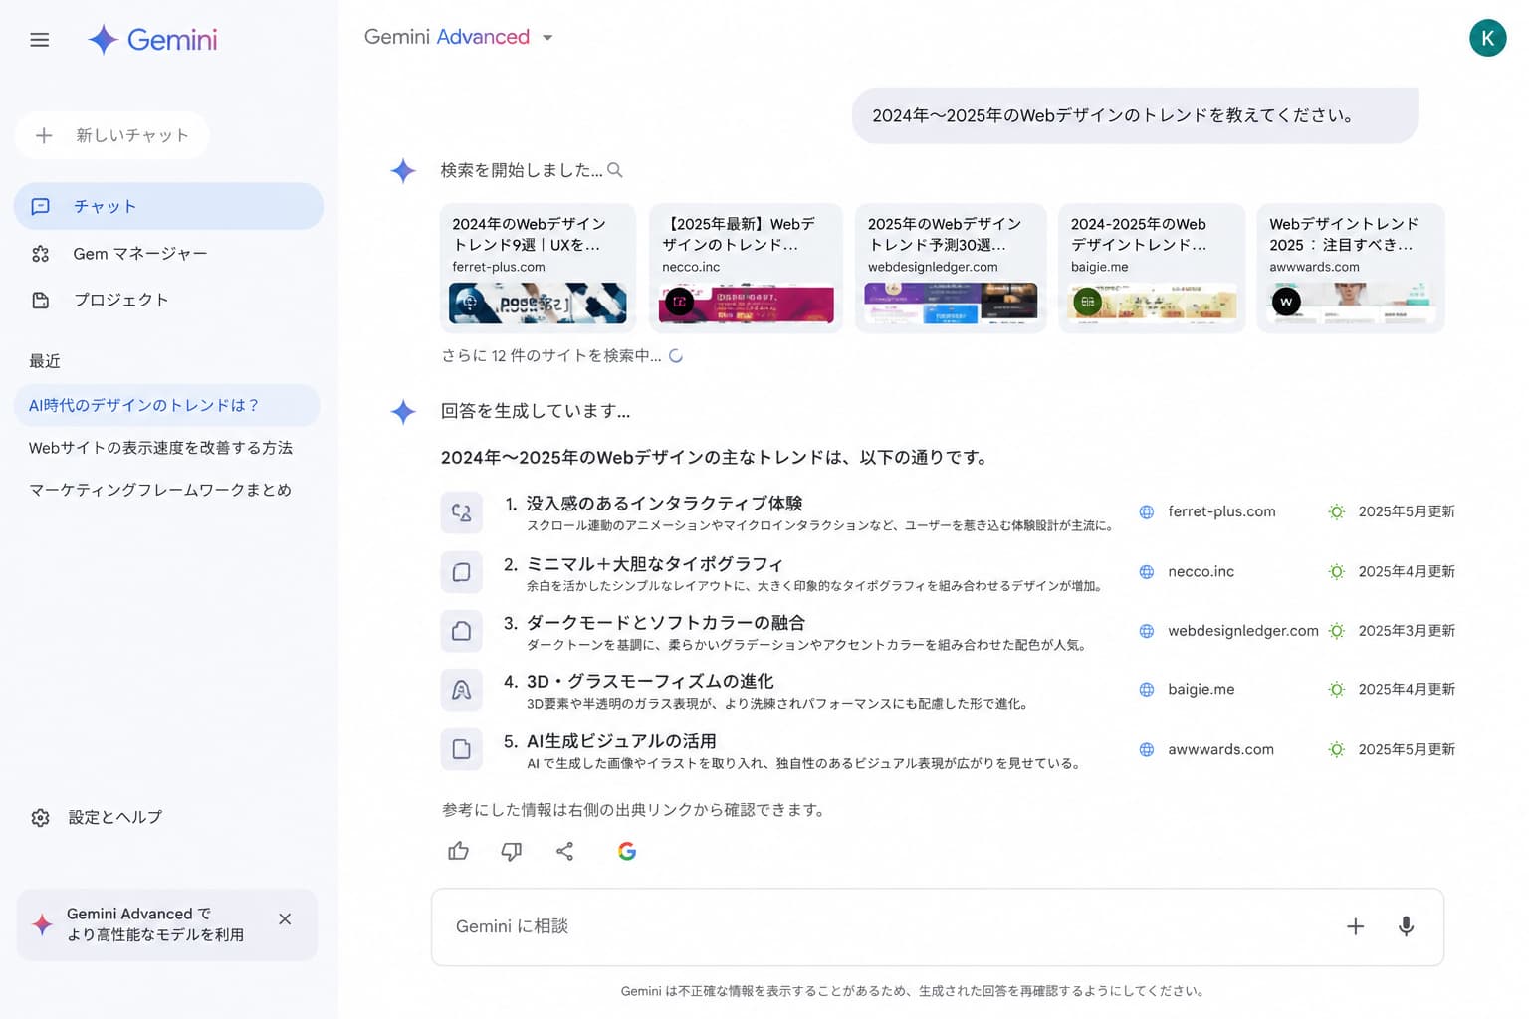Click the Gemini sparkle logo
The width and height of the screenshot is (1529, 1019).
(103, 40)
